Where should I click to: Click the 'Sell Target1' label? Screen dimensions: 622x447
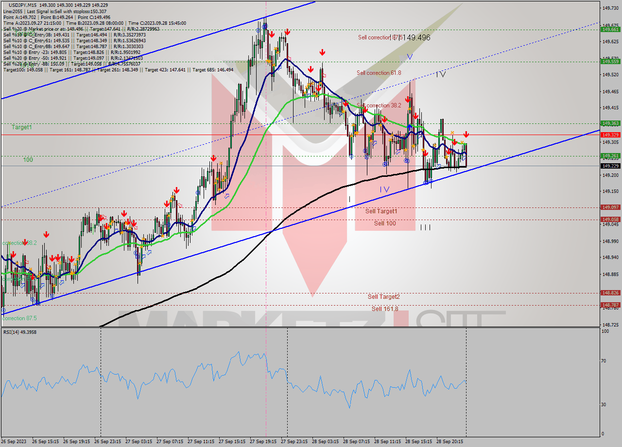(x=381, y=211)
